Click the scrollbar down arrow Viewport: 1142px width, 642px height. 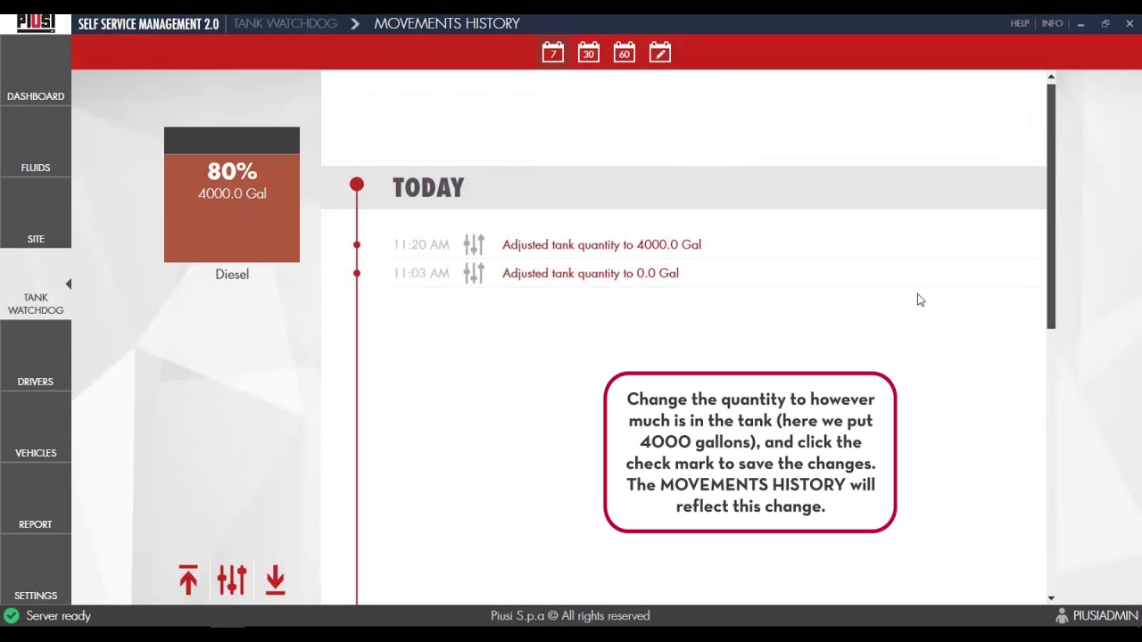1051,598
